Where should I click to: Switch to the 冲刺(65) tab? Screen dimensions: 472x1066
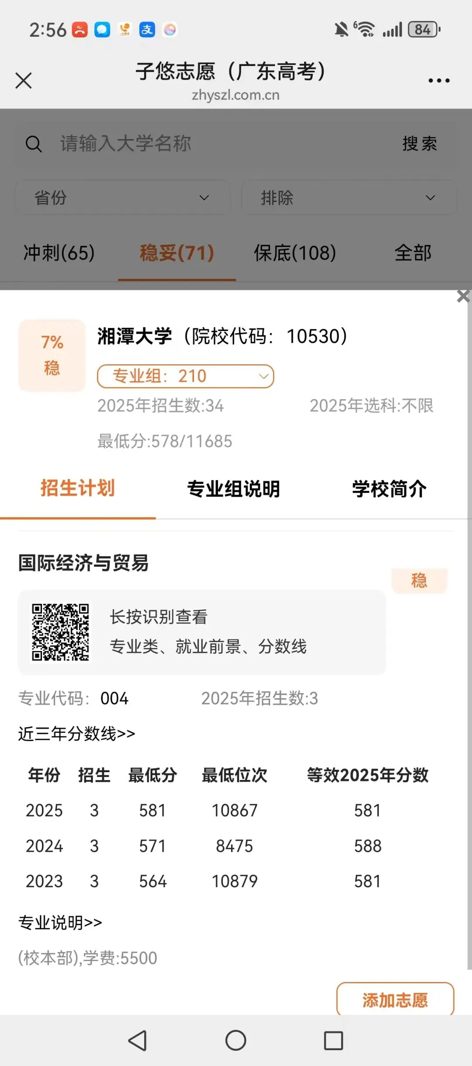[x=59, y=253]
